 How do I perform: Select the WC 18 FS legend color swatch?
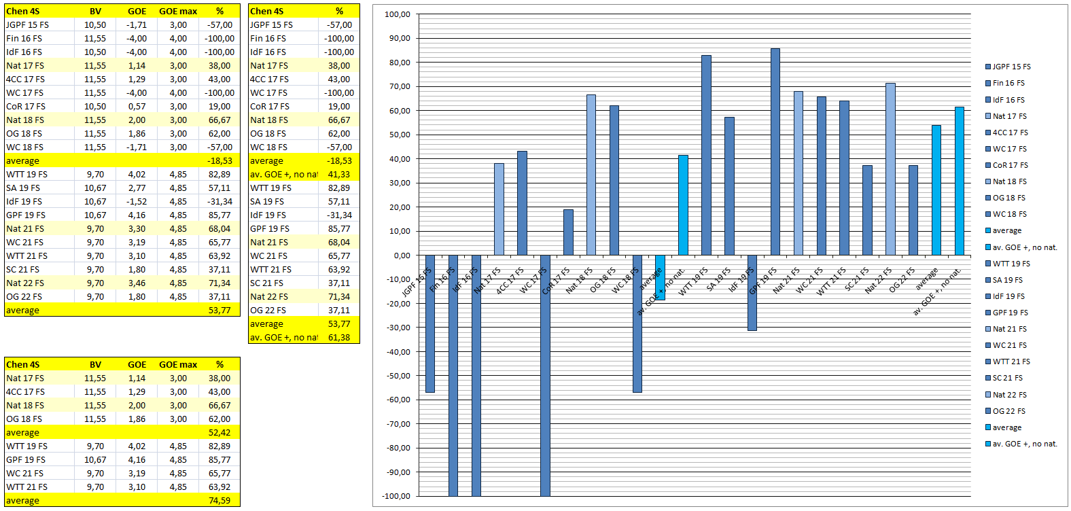click(988, 214)
